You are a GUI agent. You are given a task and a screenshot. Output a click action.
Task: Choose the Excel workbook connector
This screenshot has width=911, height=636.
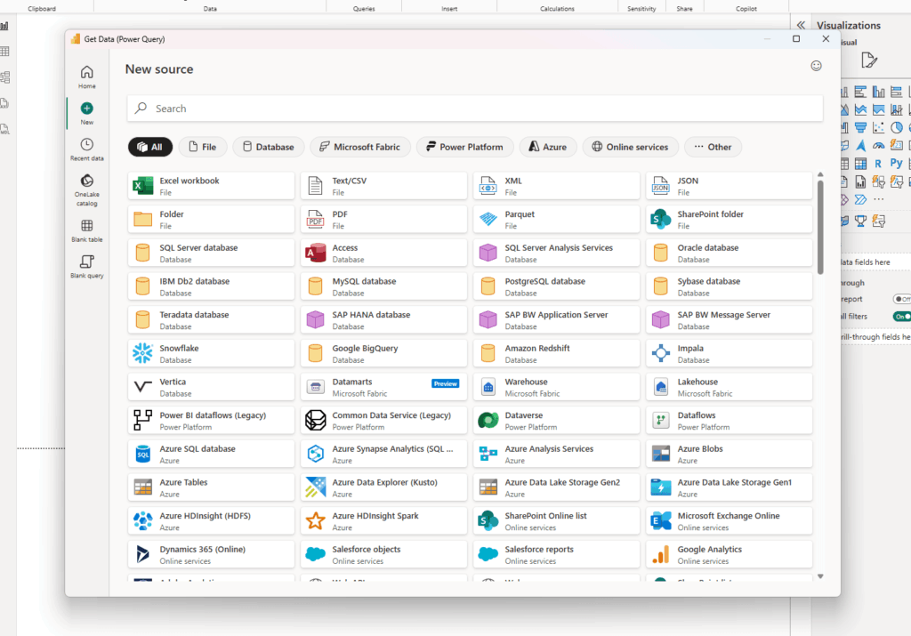tap(211, 186)
